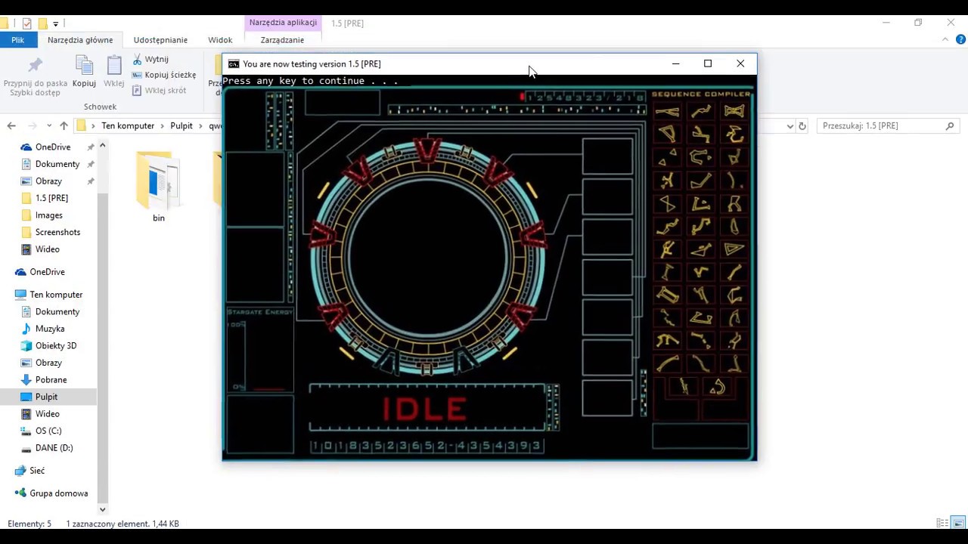Select Images in the navigation pane
The width and height of the screenshot is (968, 544).
click(48, 215)
